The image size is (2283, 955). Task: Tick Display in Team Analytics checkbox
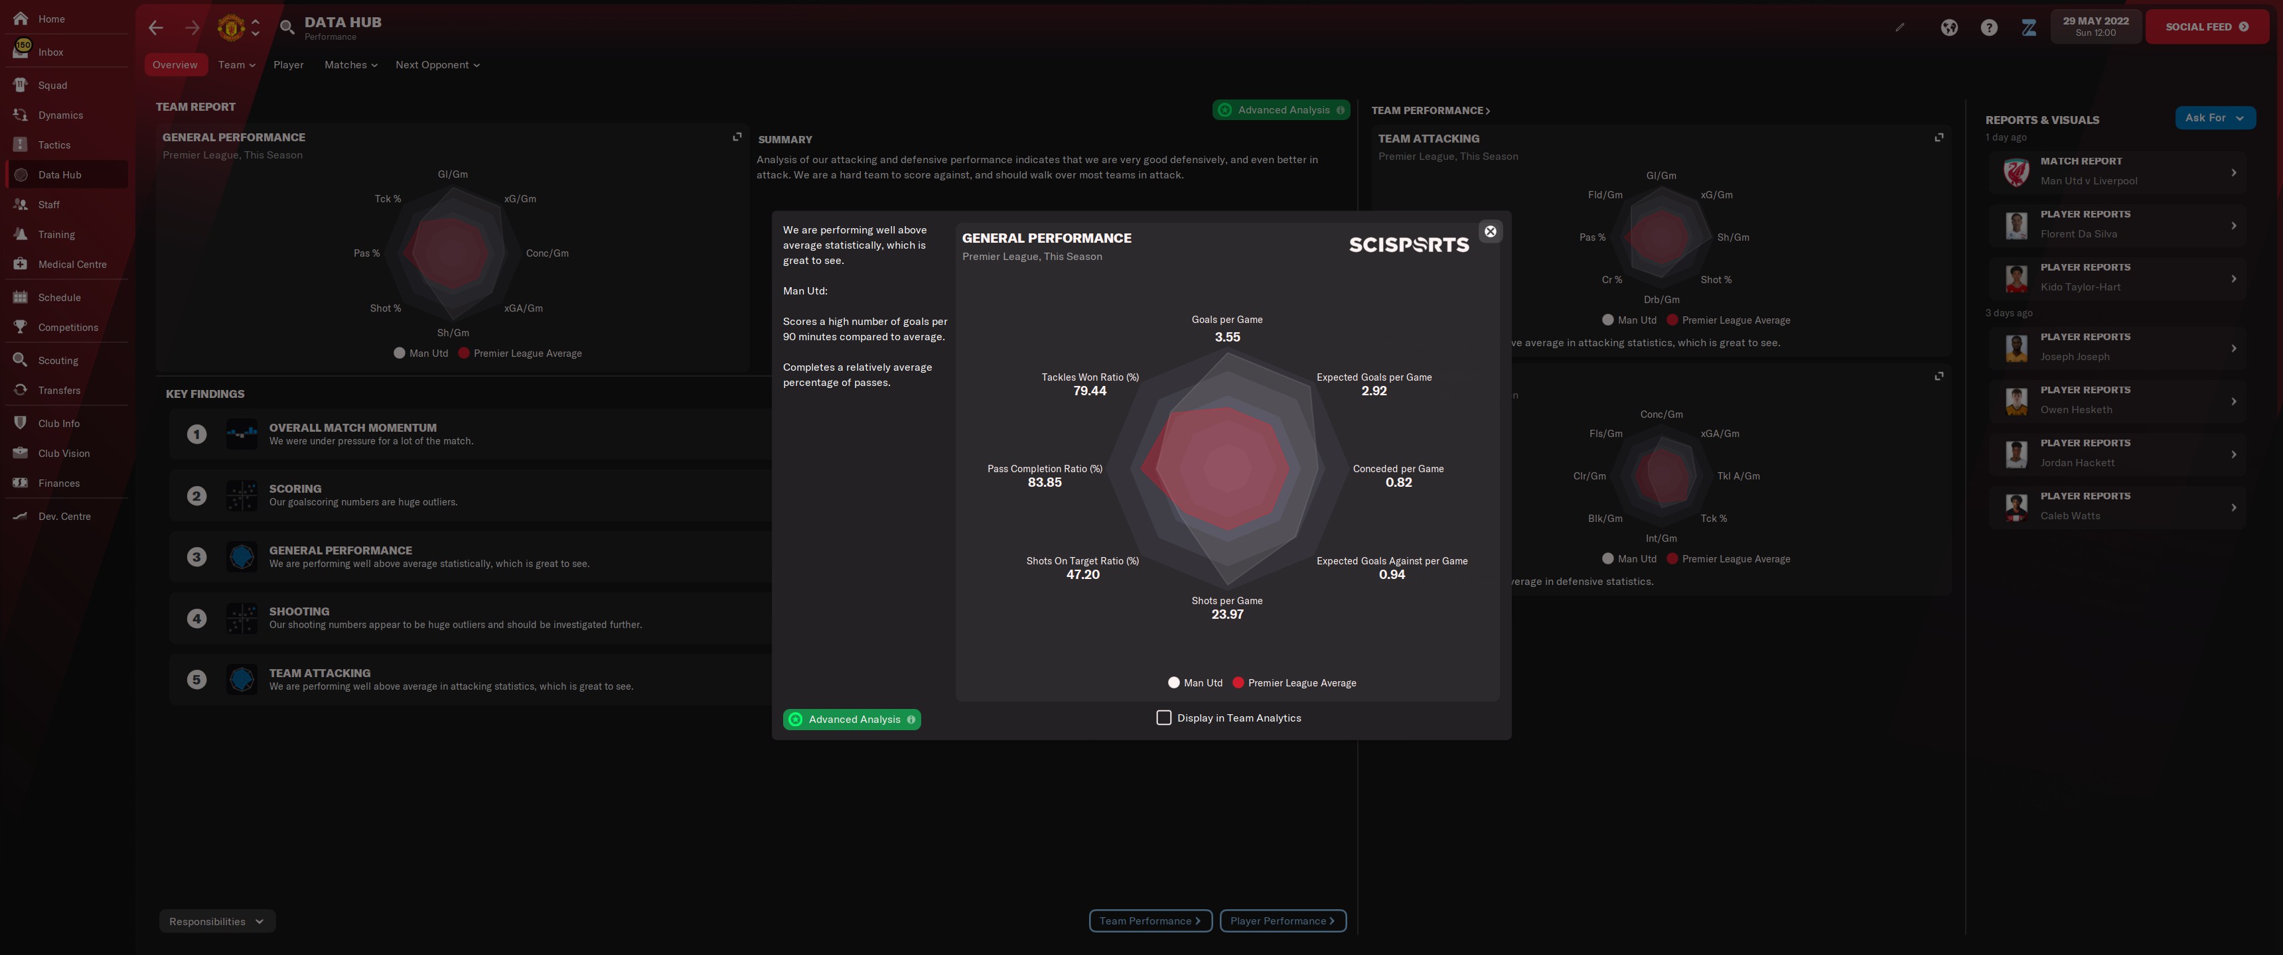point(1163,718)
